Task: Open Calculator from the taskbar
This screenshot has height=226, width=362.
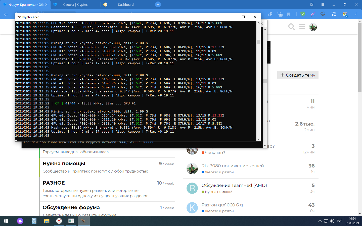Action: [34, 221]
